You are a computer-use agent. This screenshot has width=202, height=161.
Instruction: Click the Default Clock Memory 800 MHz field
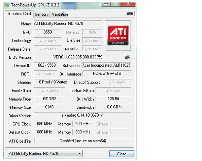83,132
